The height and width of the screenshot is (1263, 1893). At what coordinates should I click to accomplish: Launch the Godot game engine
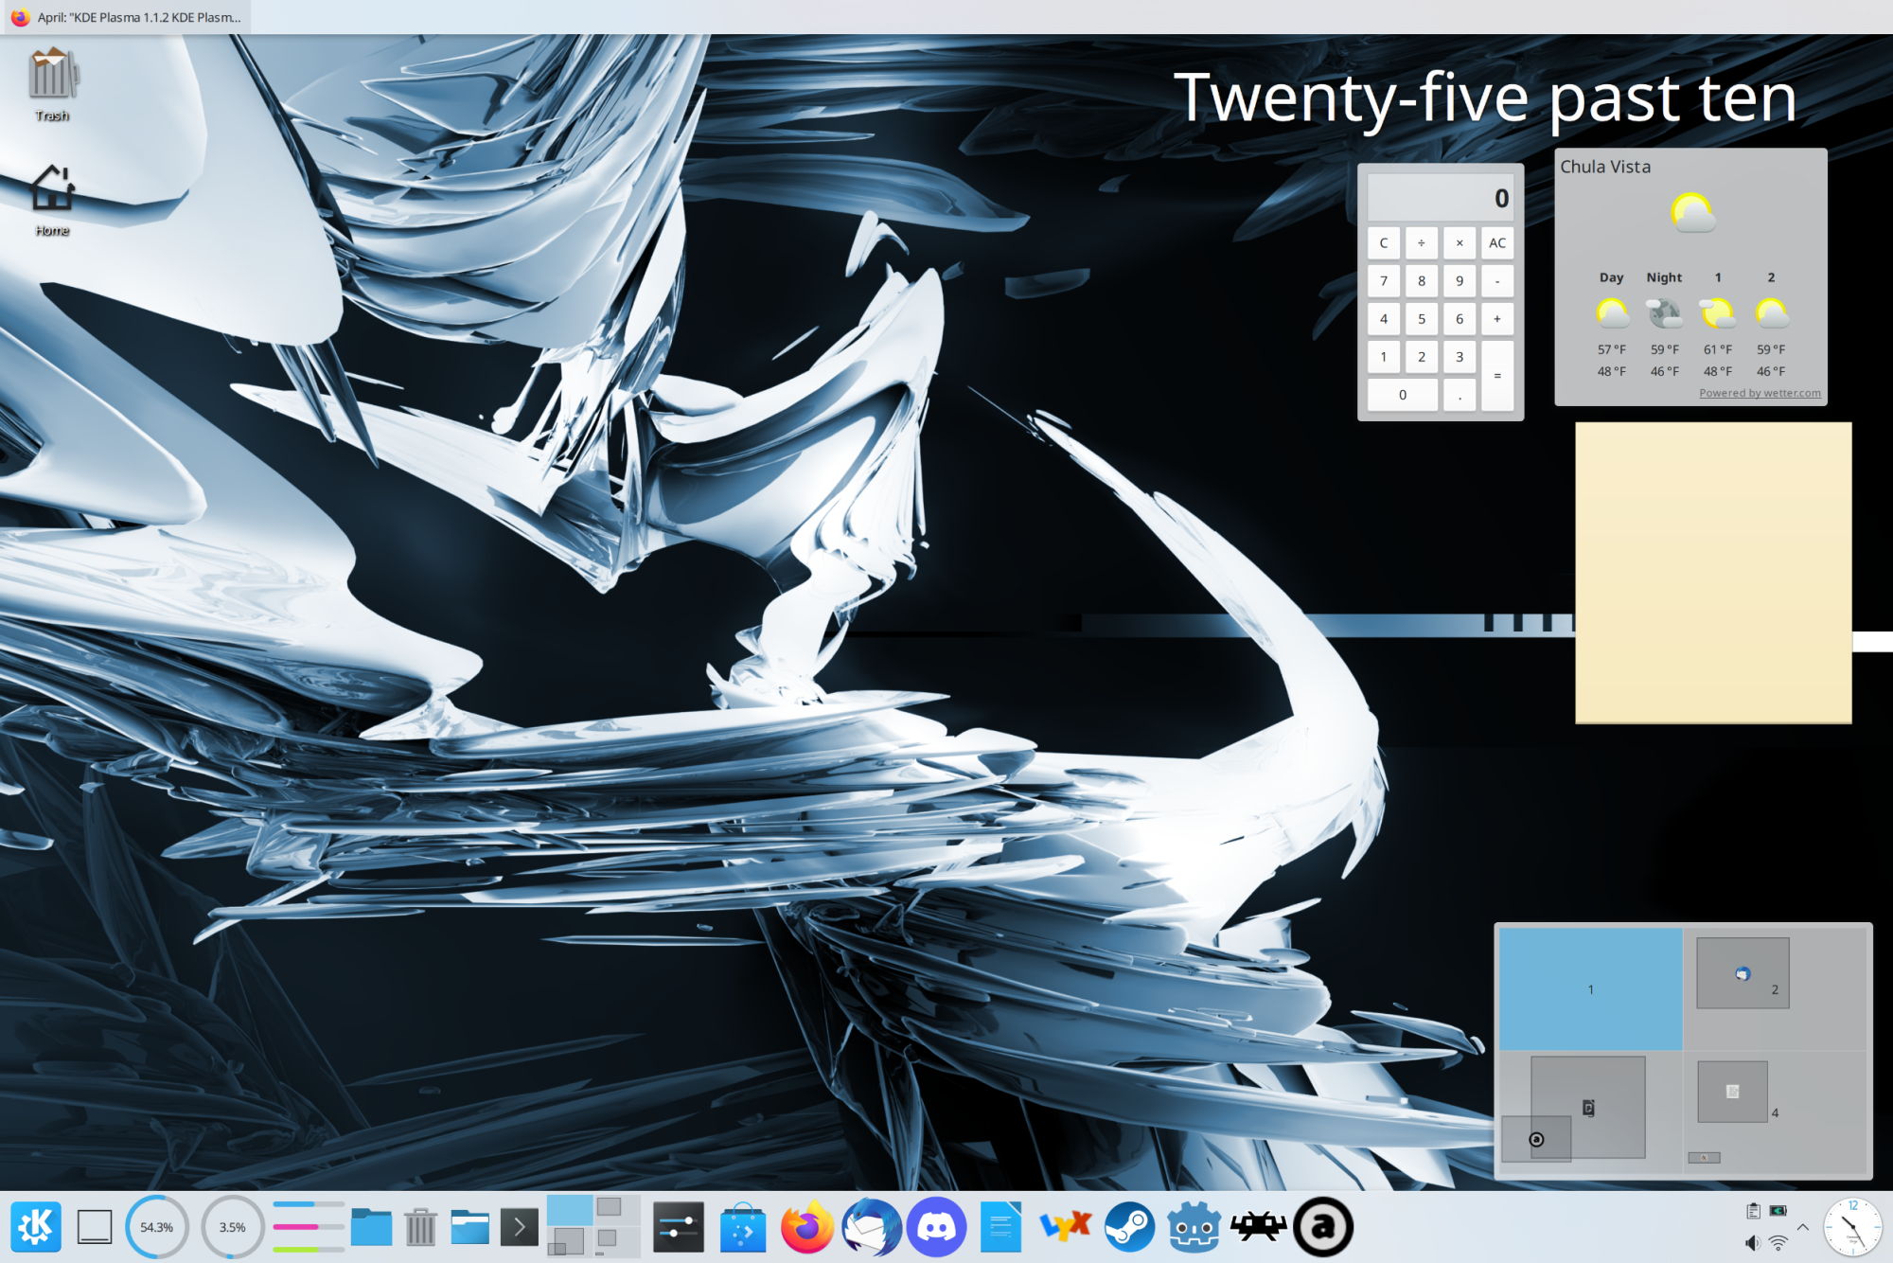point(1193,1226)
